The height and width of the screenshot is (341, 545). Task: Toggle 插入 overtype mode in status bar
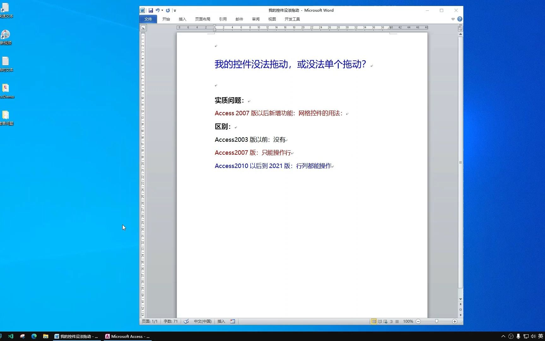[222, 321]
